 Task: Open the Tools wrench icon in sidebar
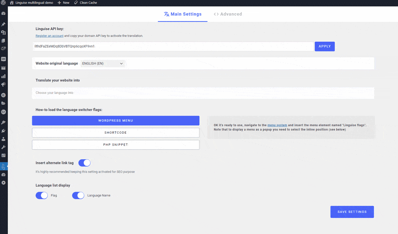pos(4,147)
